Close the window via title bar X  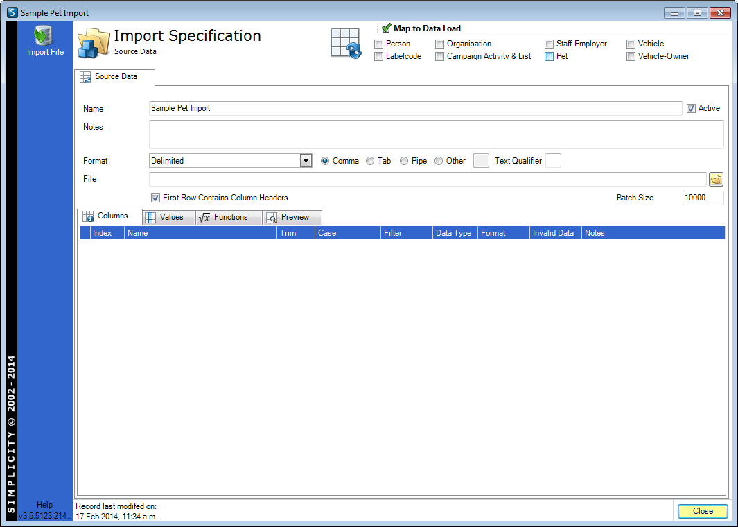pyautogui.click(x=720, y=12)
